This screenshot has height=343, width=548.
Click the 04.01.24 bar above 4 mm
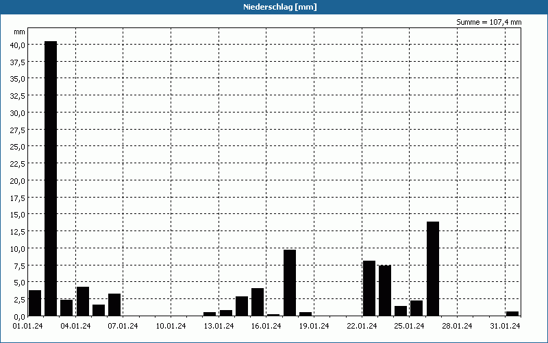tap(83, 301)
